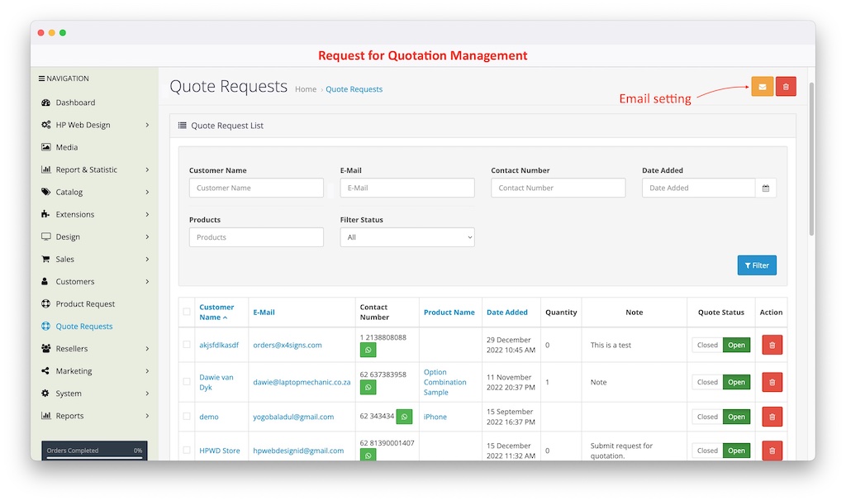Delete the Dawie van Dyk quote request
This screenshot has width=846, height=501.
click(772, 382)
